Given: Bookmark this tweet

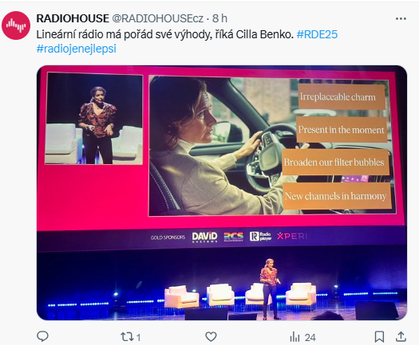Looking at the screenshot, I should coord(379,337).
